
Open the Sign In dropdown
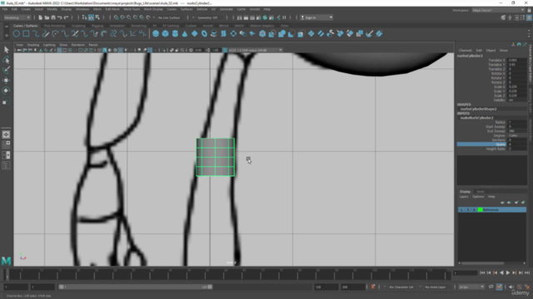click(x=316, y=17)
